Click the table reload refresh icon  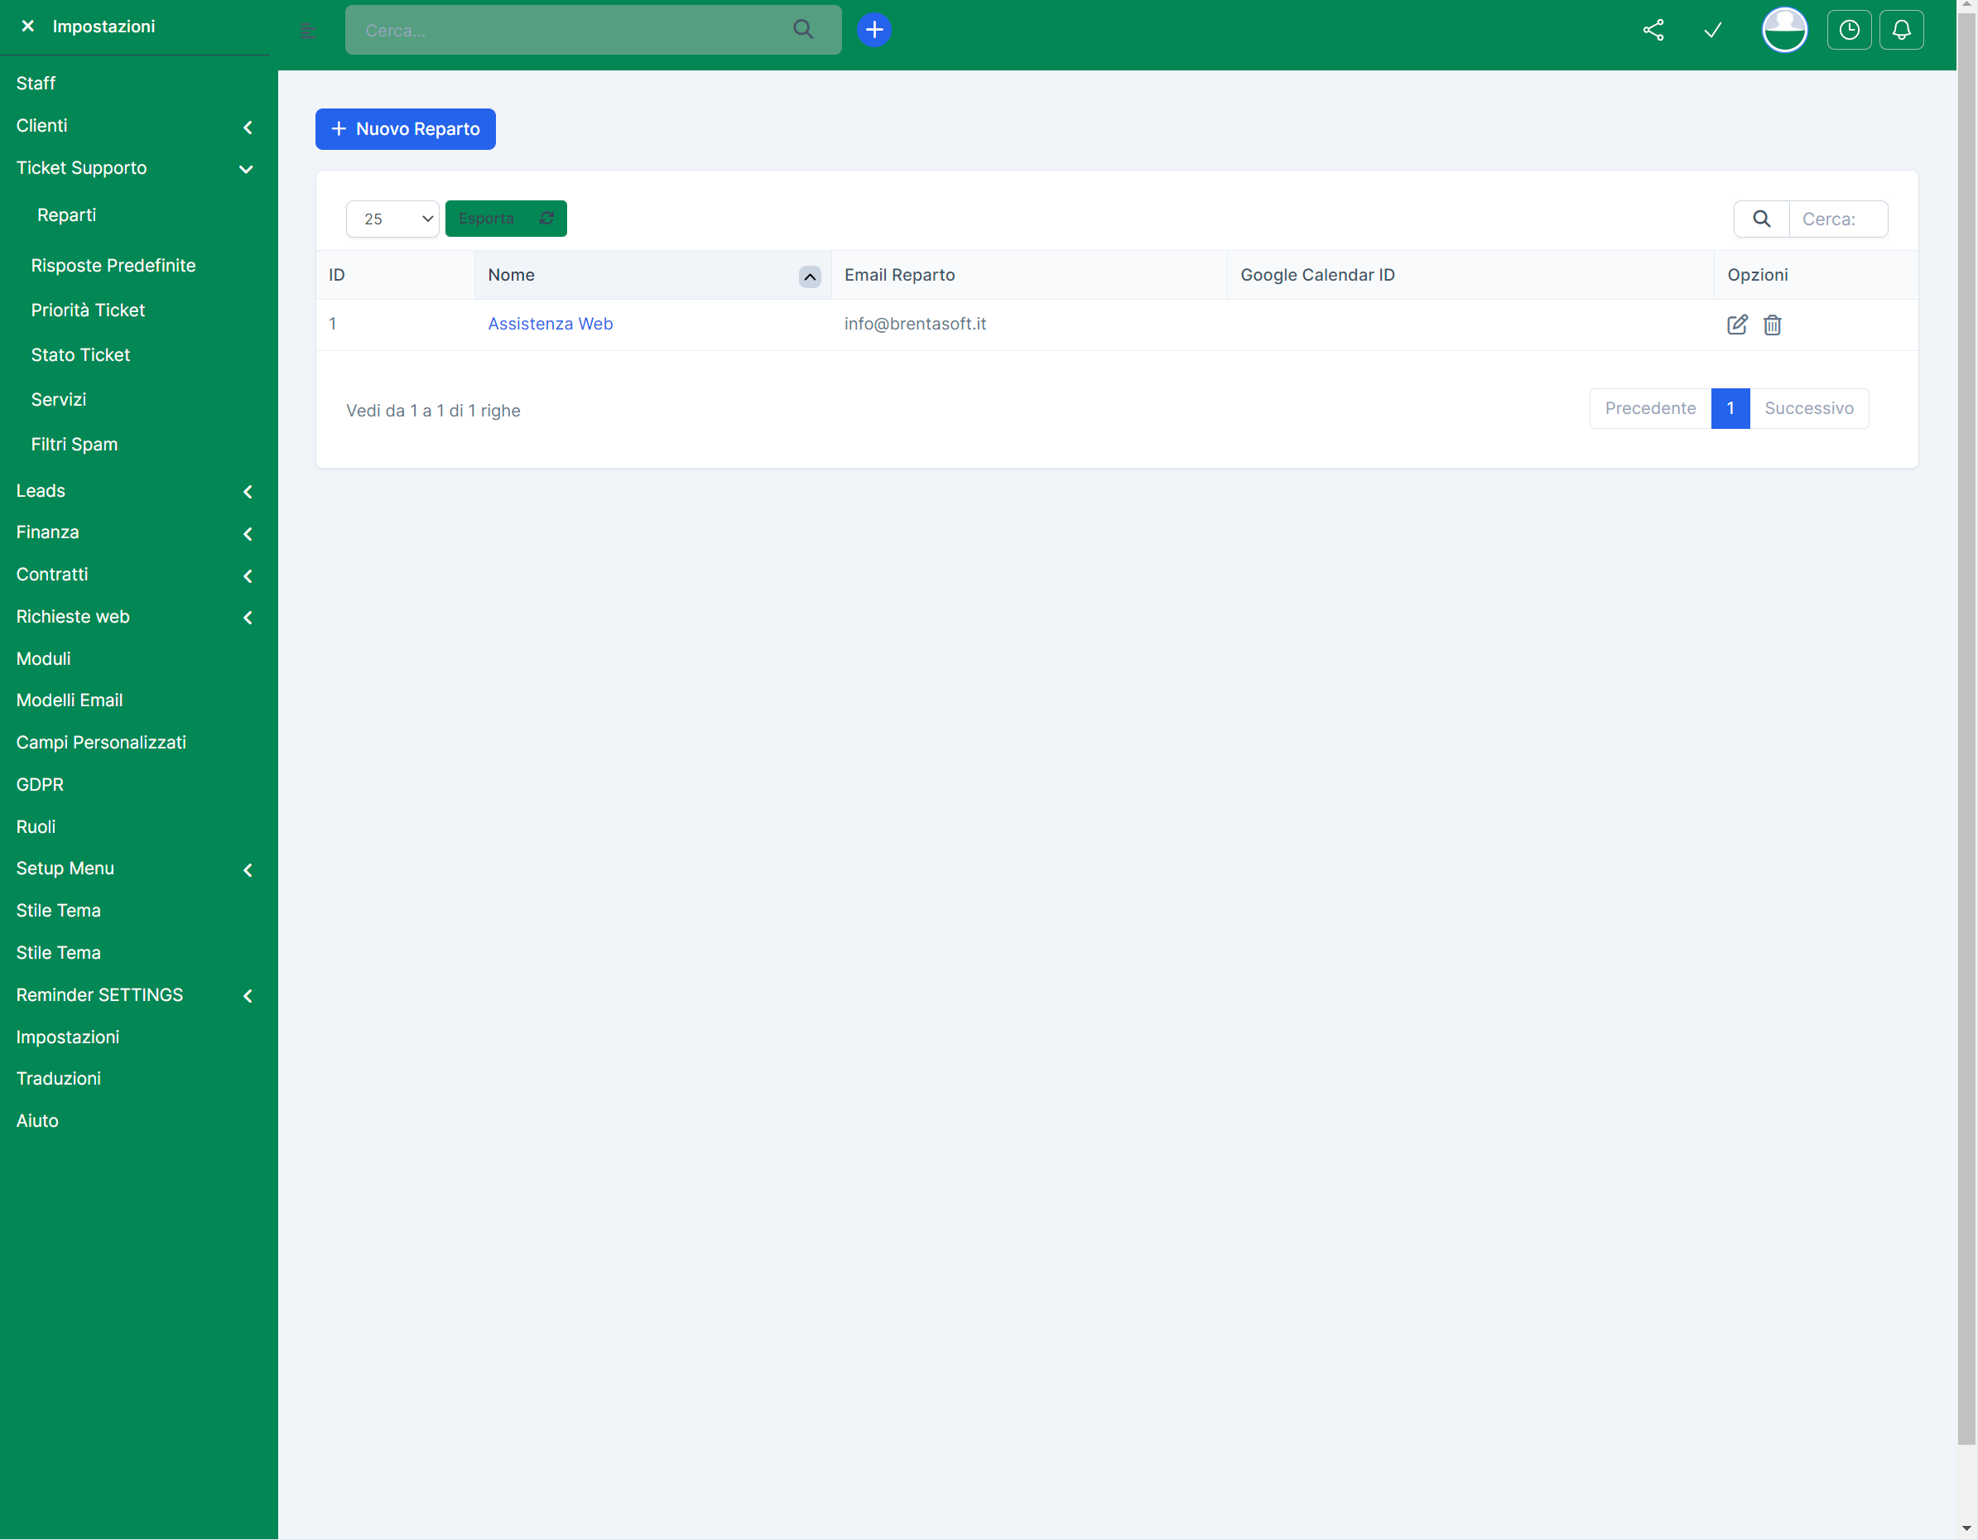point(546,219)
